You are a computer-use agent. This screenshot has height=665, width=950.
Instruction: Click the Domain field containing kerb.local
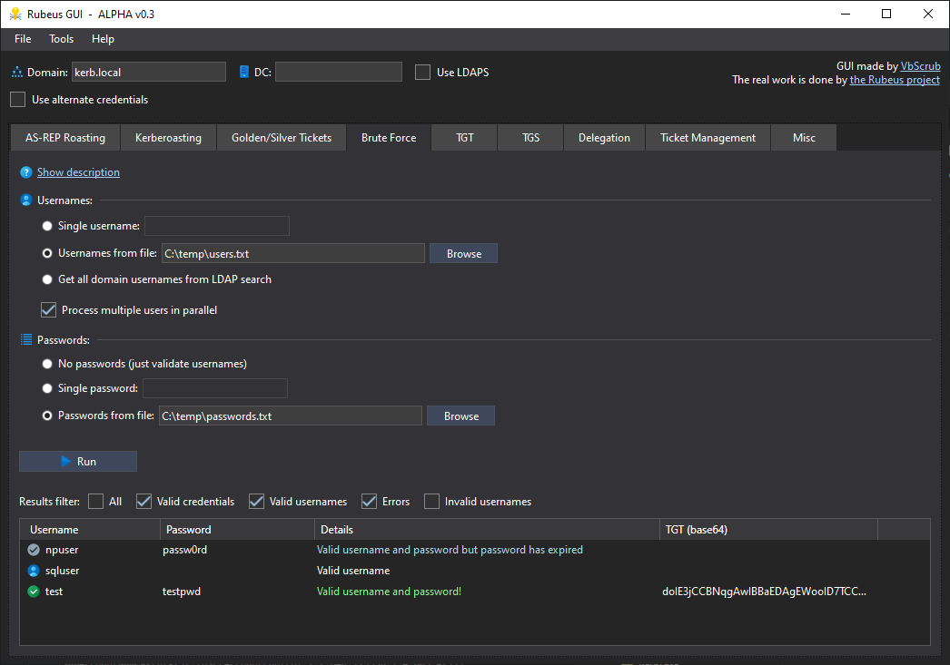(x=149, y=72)
